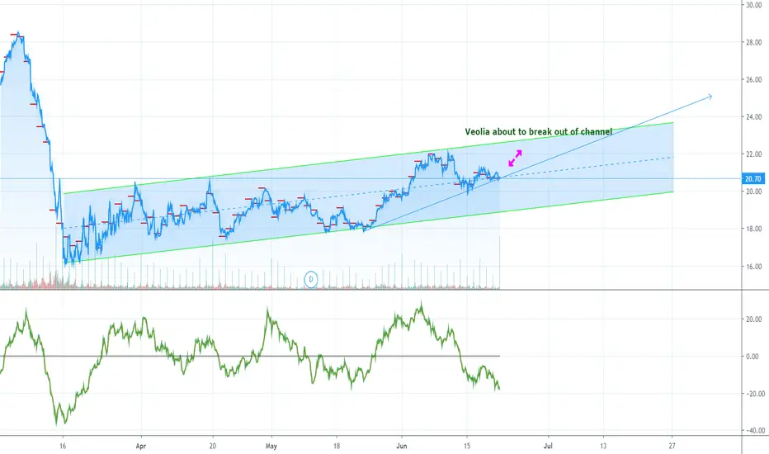Click the indicator -20.00 axis label

coord(755,394)
